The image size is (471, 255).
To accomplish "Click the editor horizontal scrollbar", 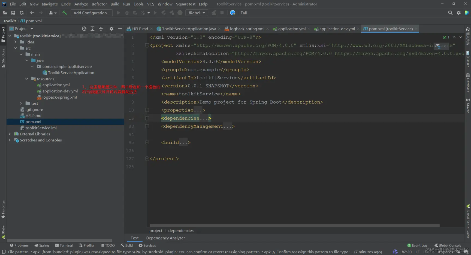I will pyautogui.click(x=294, y=226).
